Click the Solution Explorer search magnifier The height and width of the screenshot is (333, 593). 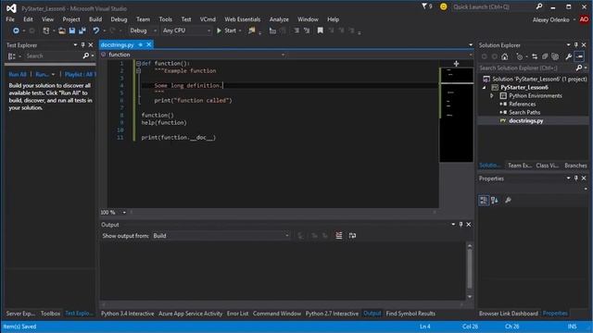(578, 68)
